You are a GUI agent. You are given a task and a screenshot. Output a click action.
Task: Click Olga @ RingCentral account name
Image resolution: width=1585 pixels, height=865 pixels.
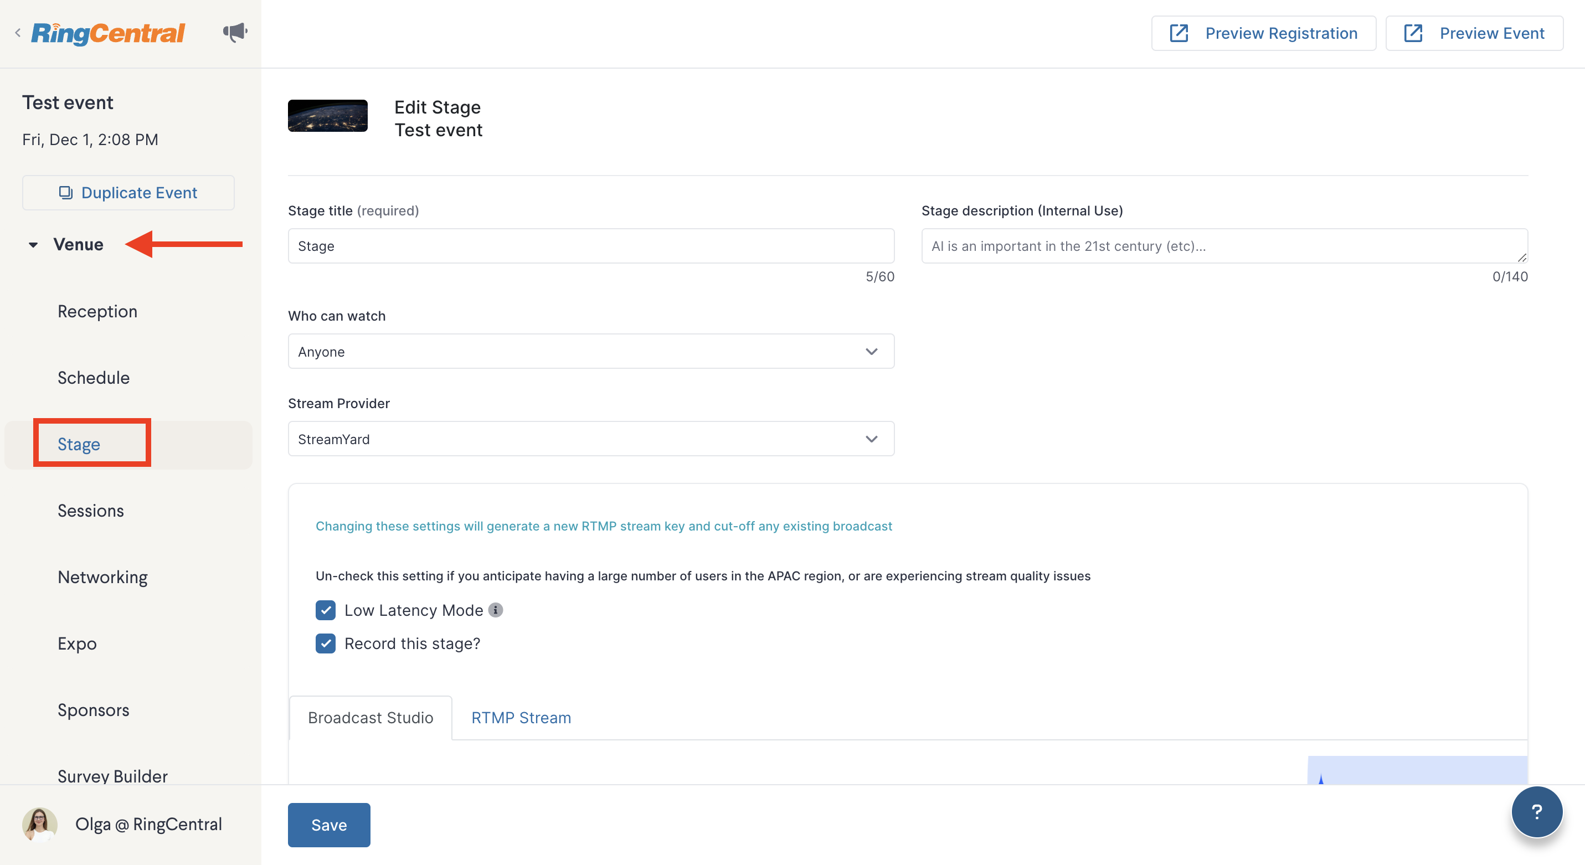pos(148,824)
